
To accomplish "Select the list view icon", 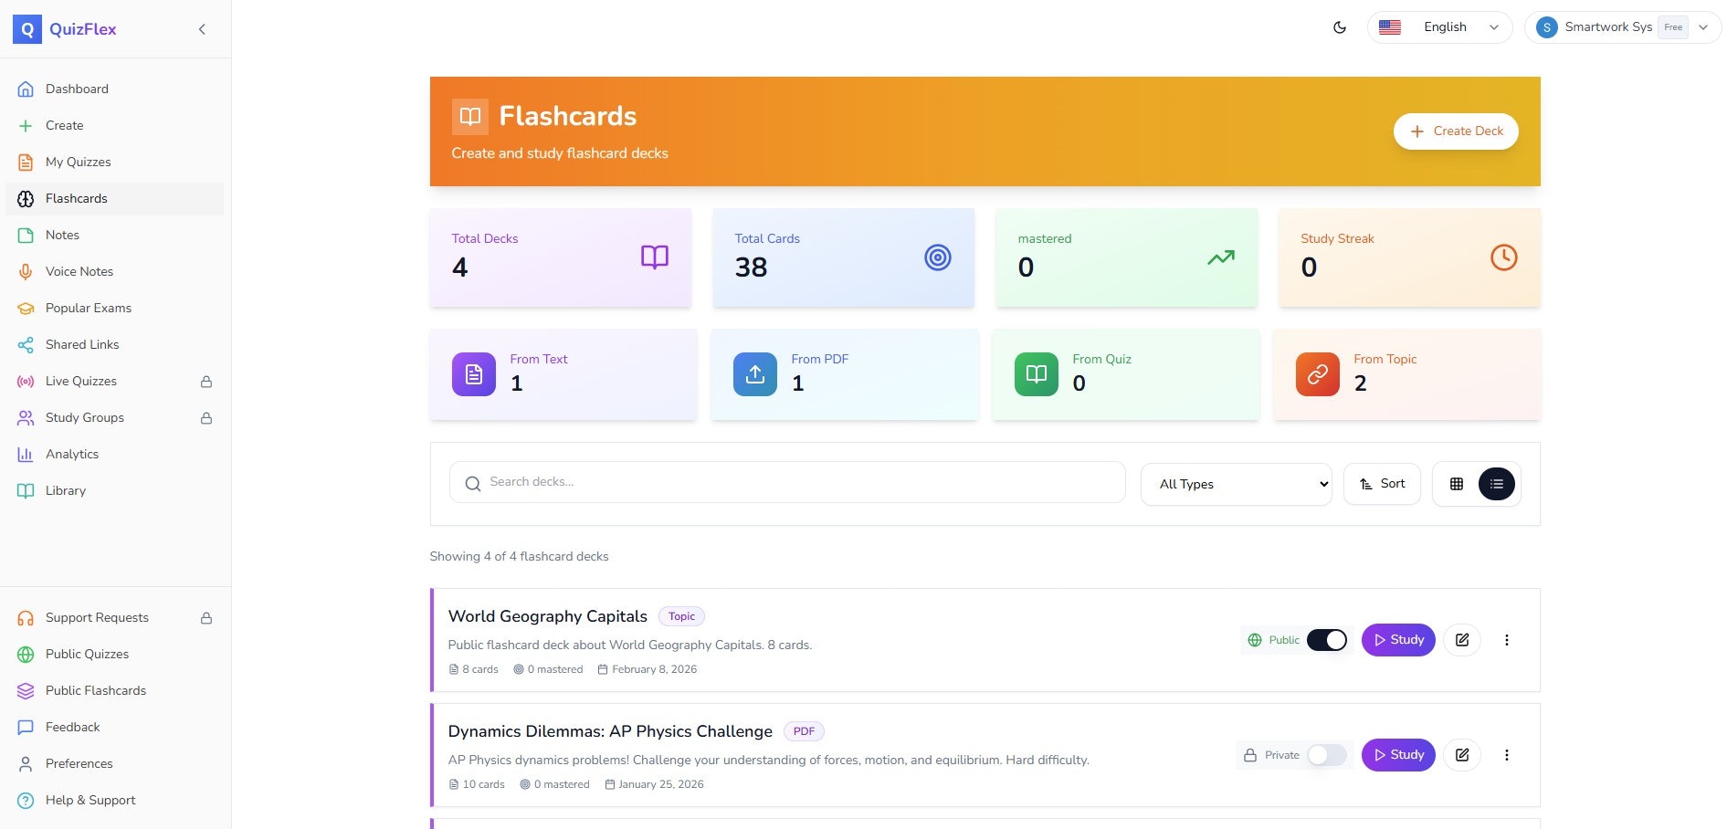I will 1495,483.
